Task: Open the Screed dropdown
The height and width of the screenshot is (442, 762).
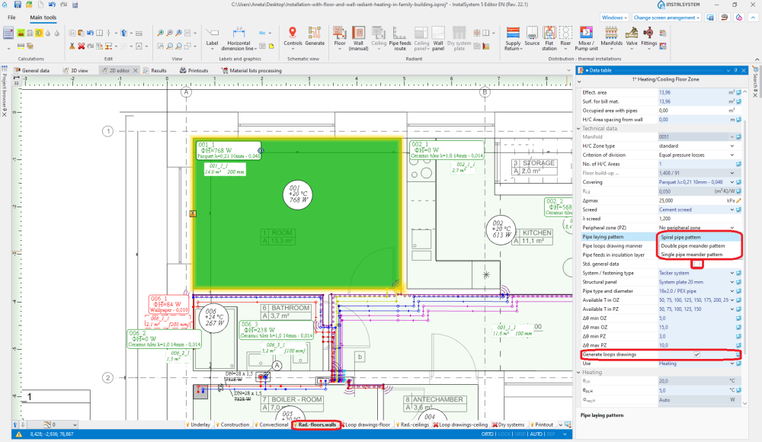Action: pos(732,210)
